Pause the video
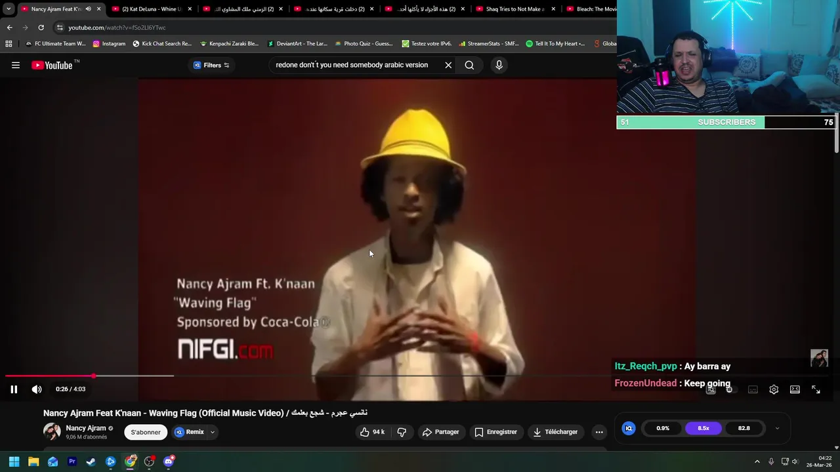Viewport: 840px width, 472px height. [x=14, y=389]
